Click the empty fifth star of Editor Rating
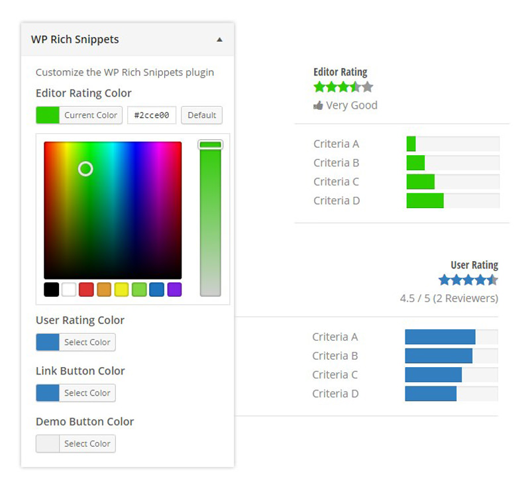This screenshot has height=489, width=530. pos(366,86)
